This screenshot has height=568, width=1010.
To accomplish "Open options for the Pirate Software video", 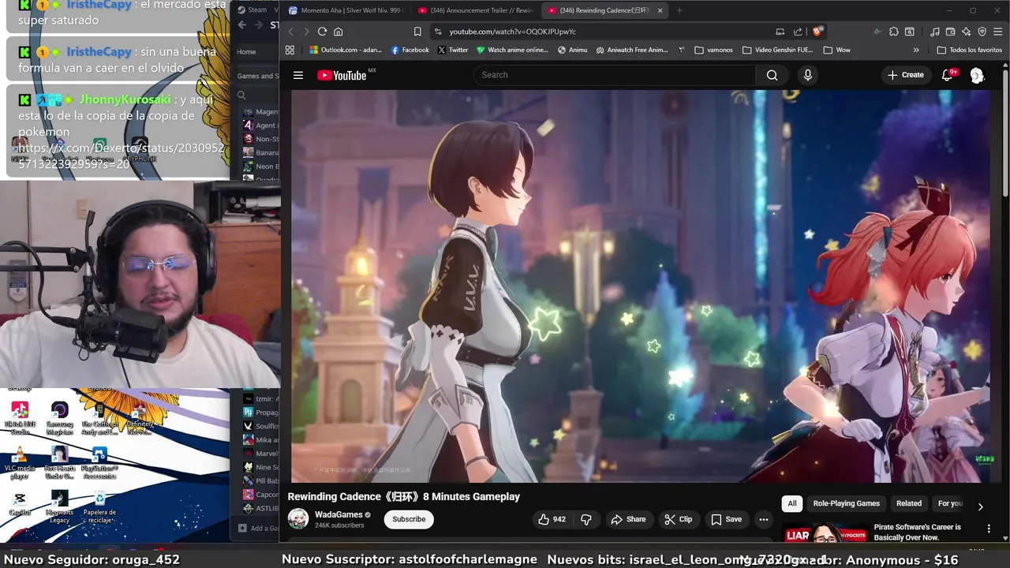I will click(x=989, y=529).
